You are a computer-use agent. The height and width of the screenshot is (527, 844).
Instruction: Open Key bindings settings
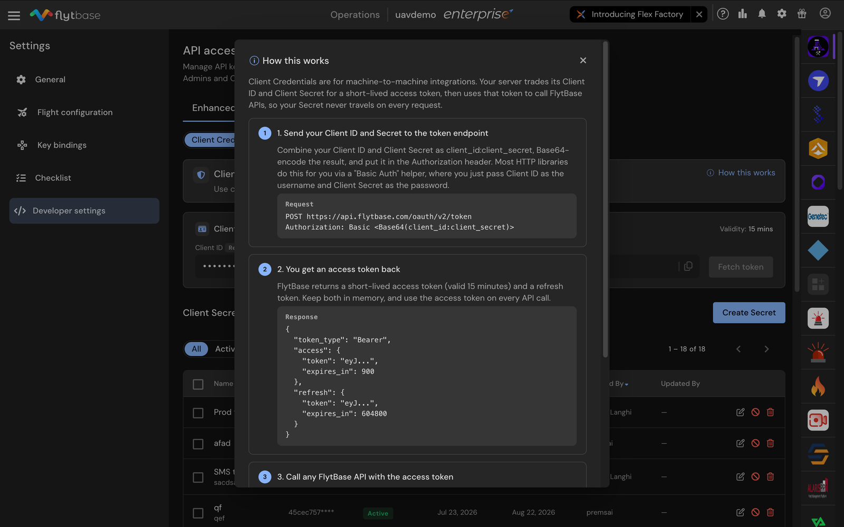tap(84, 145)
